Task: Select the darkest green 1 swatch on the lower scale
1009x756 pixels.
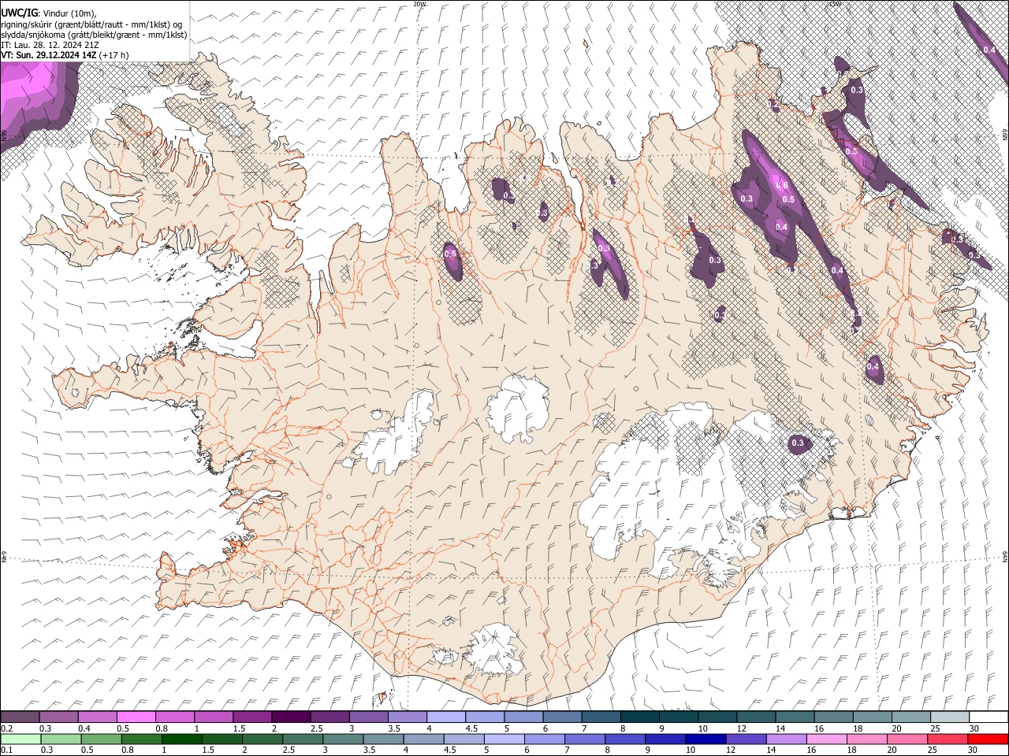Action: [x=182, y=739]
